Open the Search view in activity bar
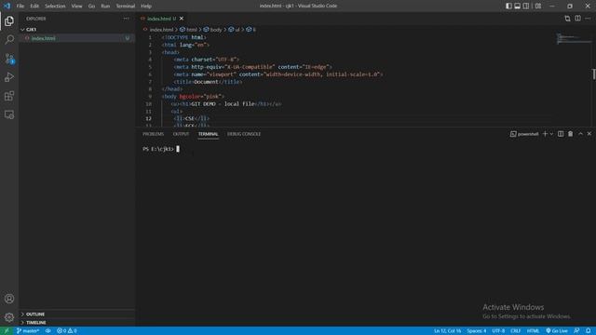 (9, 39)
